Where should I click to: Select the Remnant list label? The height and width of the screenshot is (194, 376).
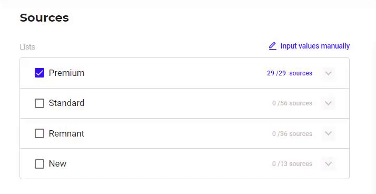pyautogui.click(x=66, y=133)
